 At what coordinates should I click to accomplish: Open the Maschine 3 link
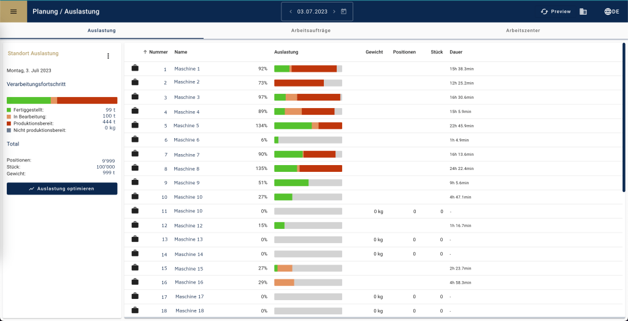point(186,98)
